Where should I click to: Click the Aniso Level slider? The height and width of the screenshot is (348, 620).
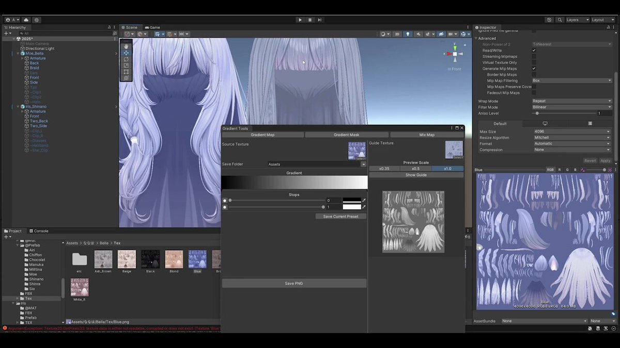pos(564,113)
